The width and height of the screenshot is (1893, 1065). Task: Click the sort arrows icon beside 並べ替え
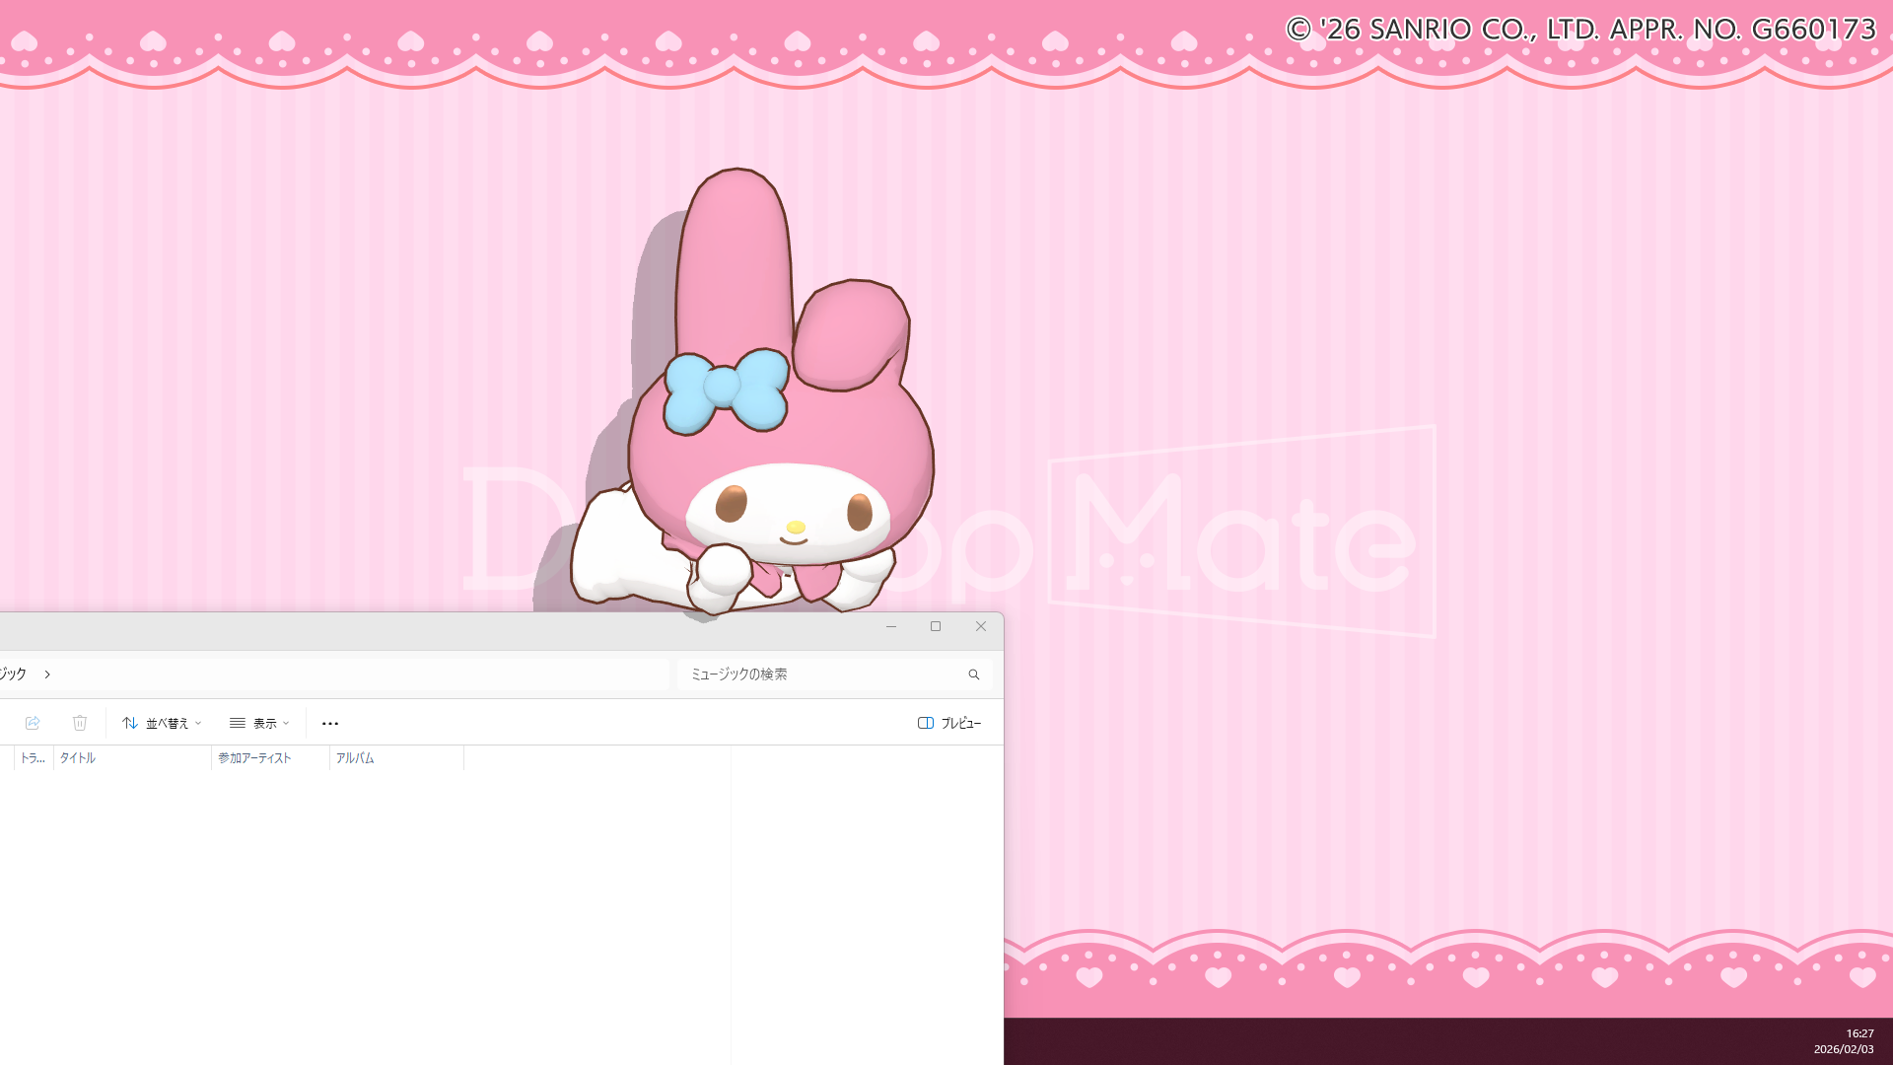click(130, 723)
